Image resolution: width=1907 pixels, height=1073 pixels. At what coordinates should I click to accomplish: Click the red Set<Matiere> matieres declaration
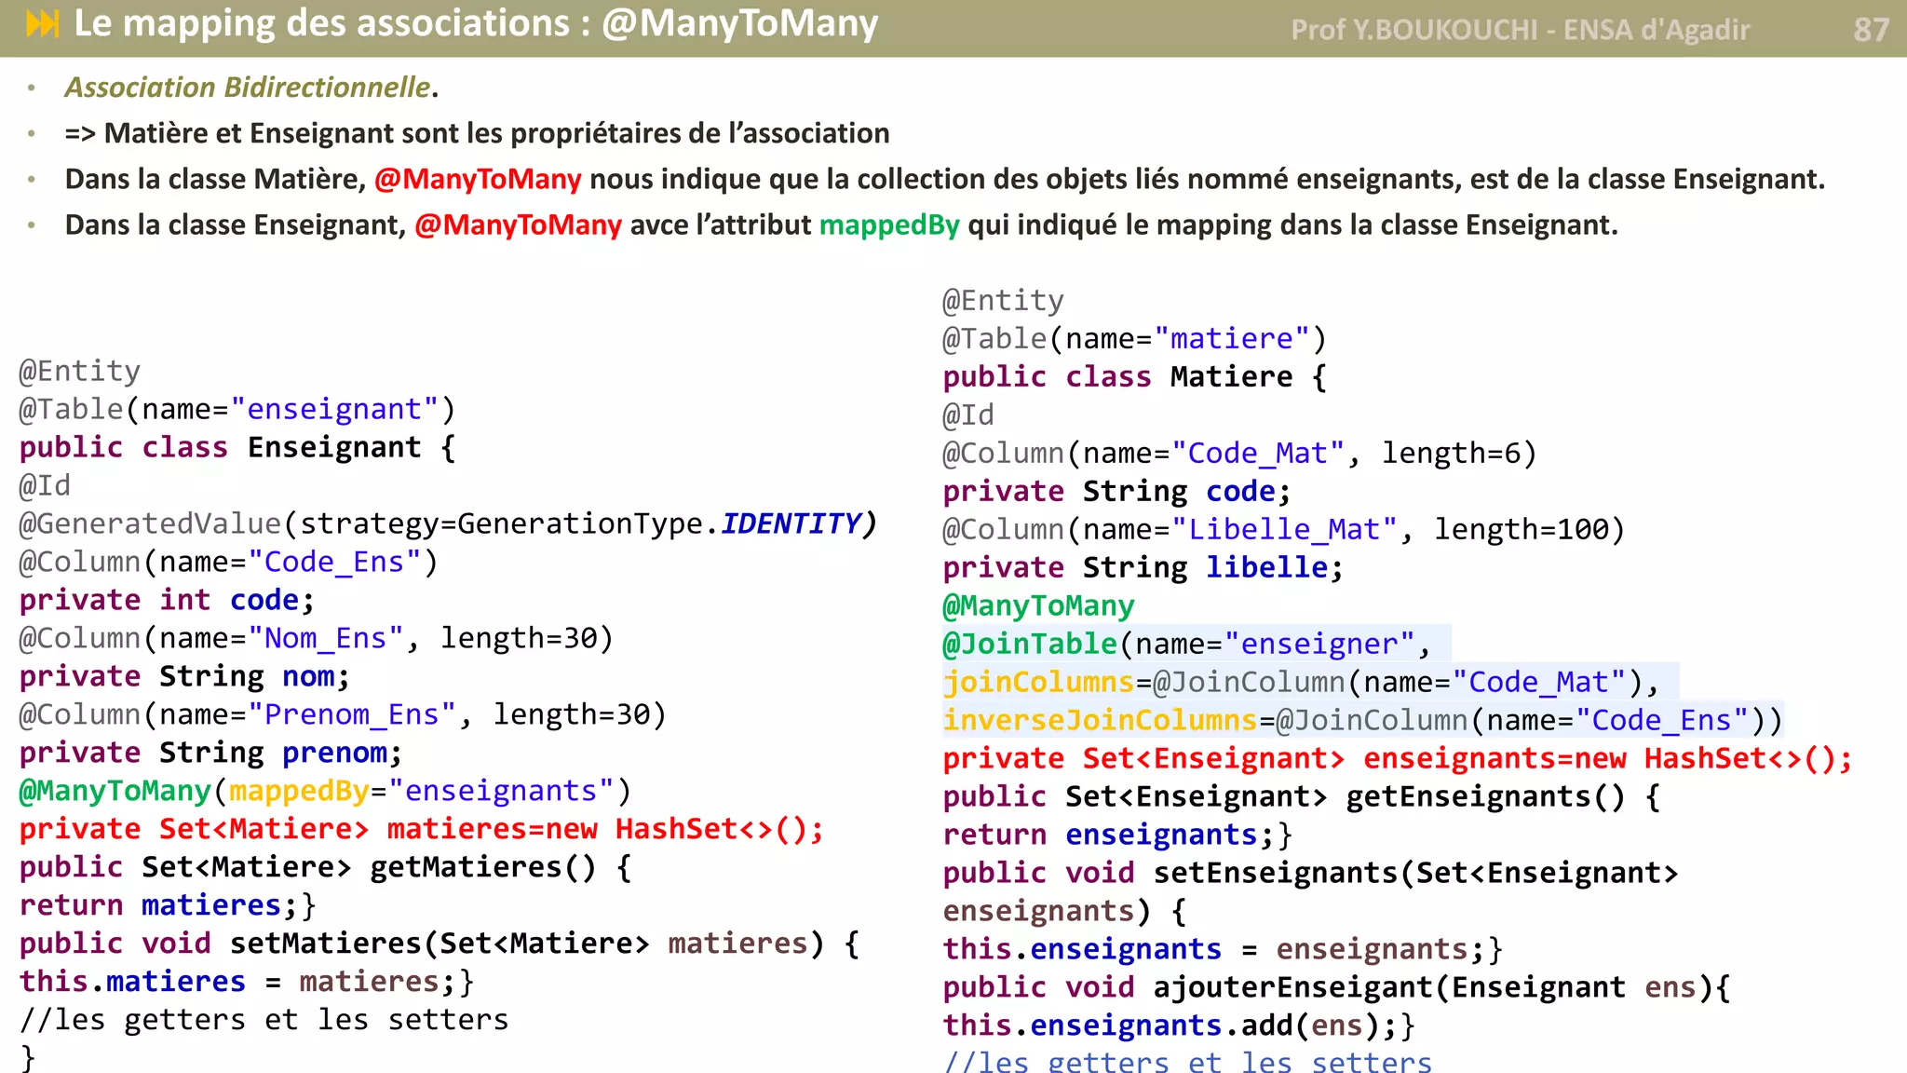click(421, 829)
